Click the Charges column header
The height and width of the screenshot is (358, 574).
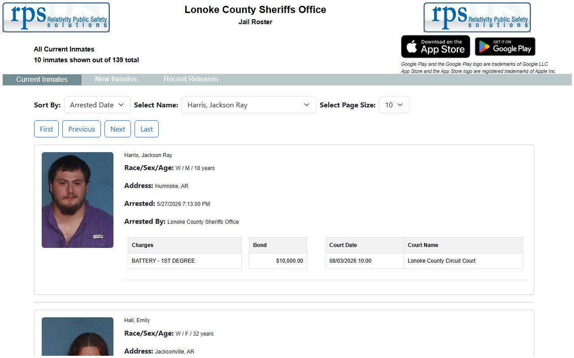(185, 245)
